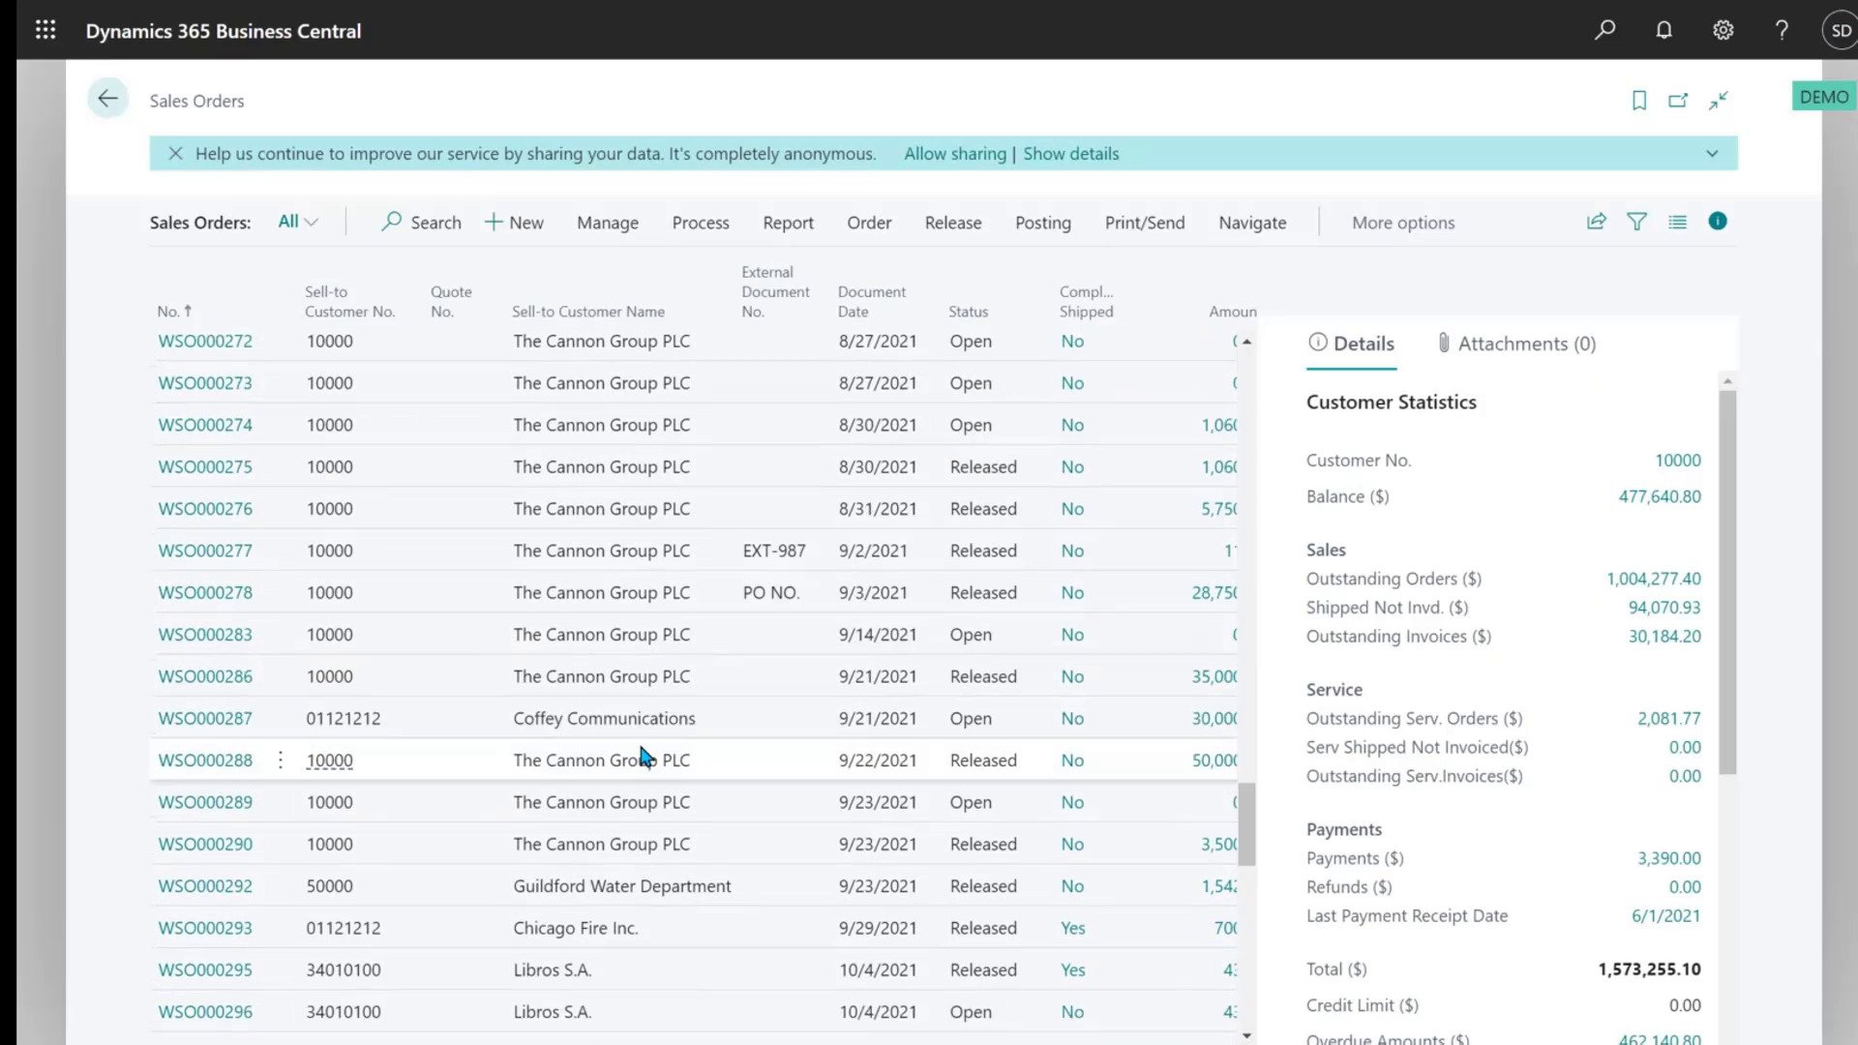Open More options menu

point(1403,222)
